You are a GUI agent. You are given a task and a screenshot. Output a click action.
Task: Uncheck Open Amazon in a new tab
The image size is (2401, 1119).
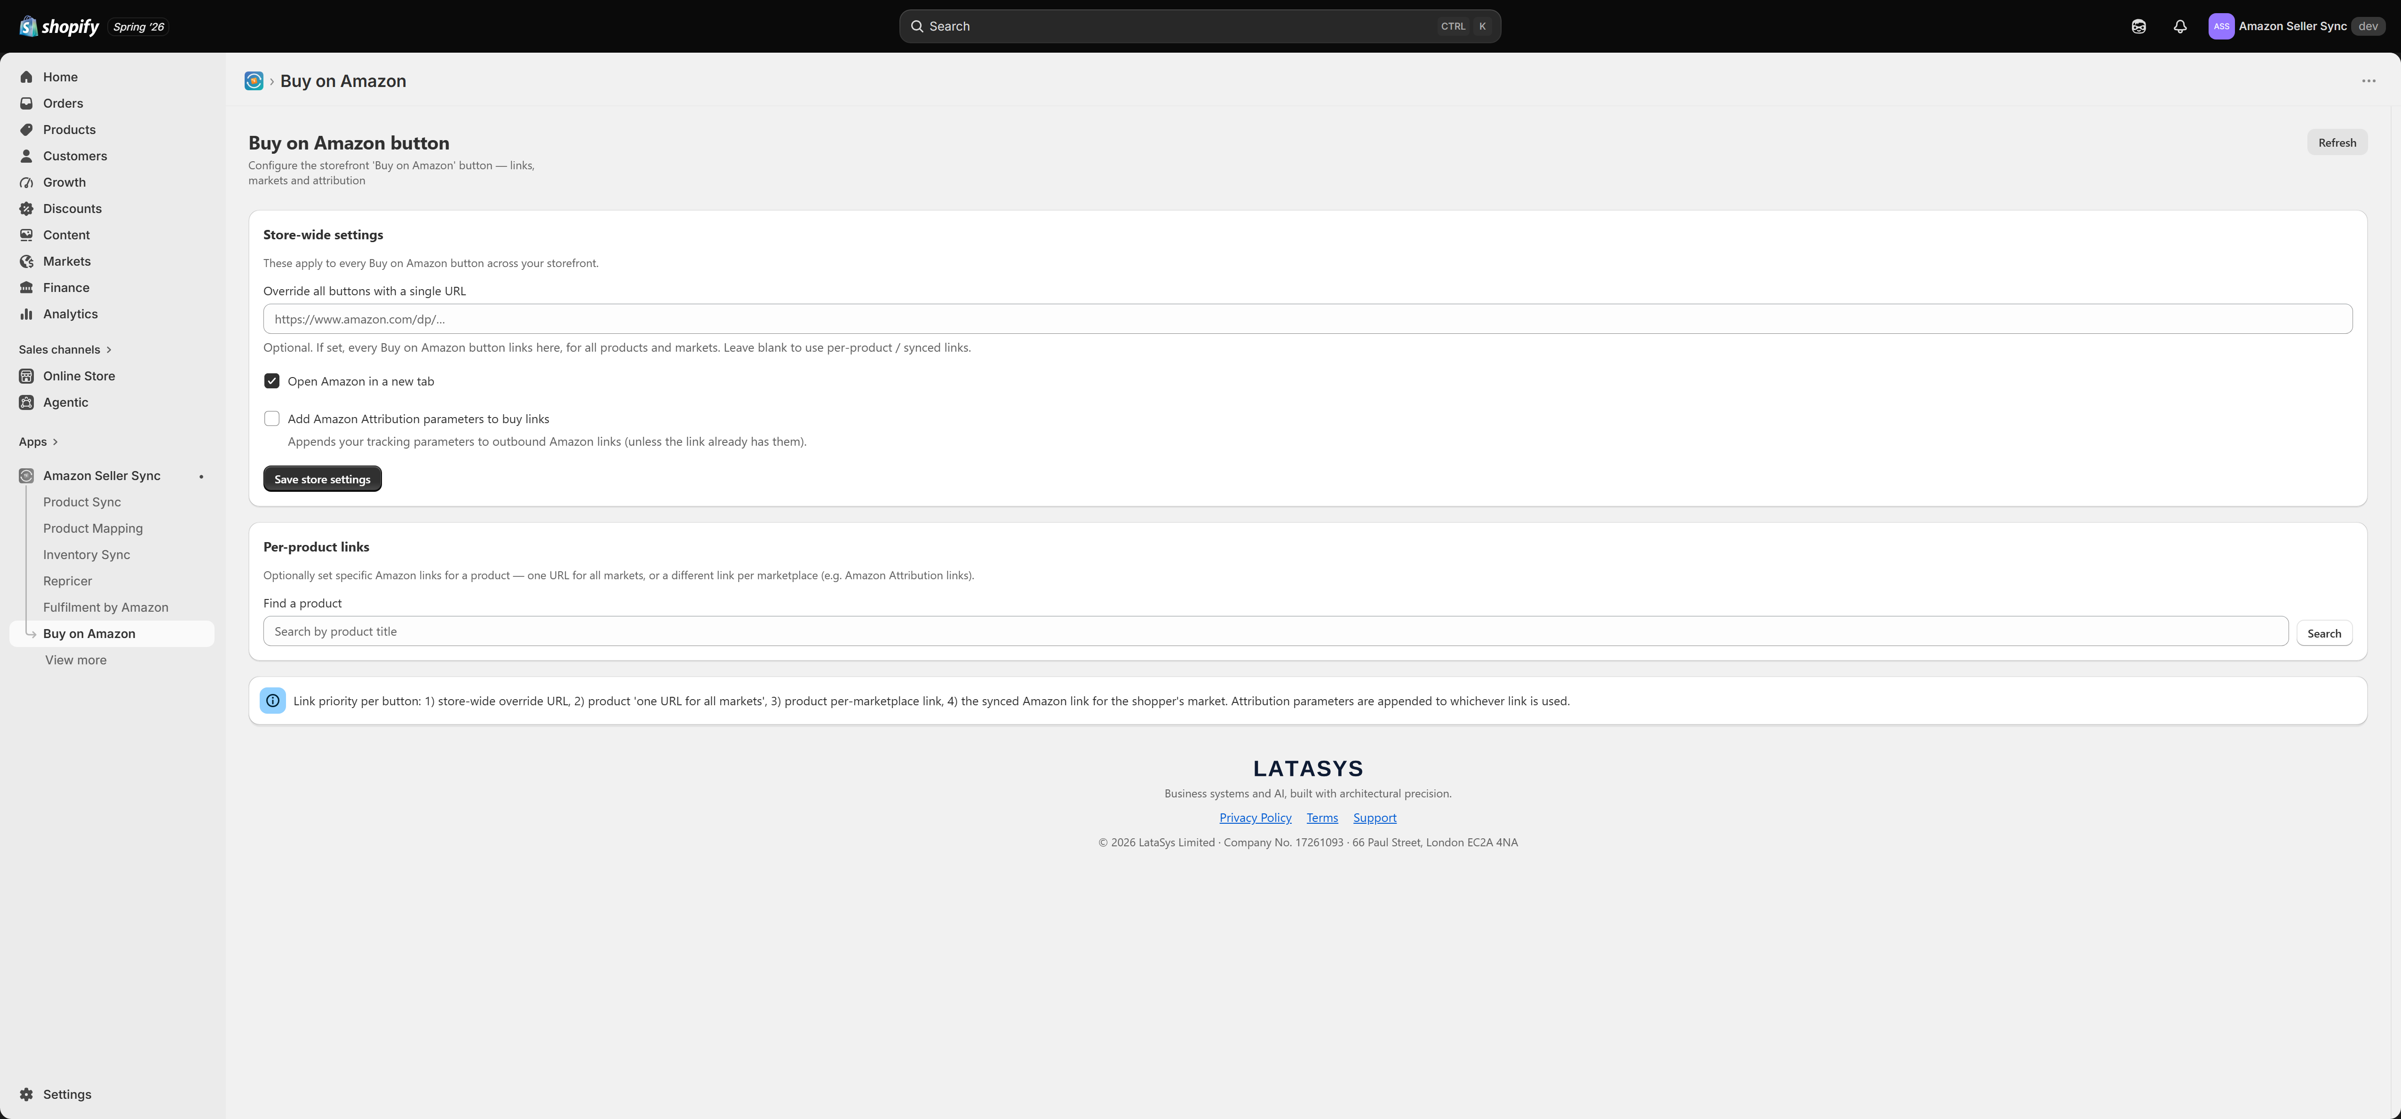pos(271,381)
